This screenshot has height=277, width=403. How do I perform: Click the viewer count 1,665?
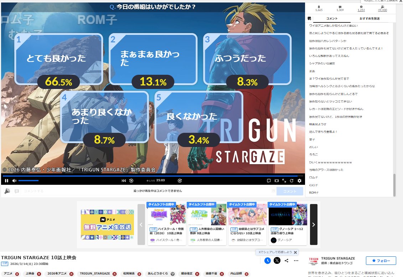319,9
